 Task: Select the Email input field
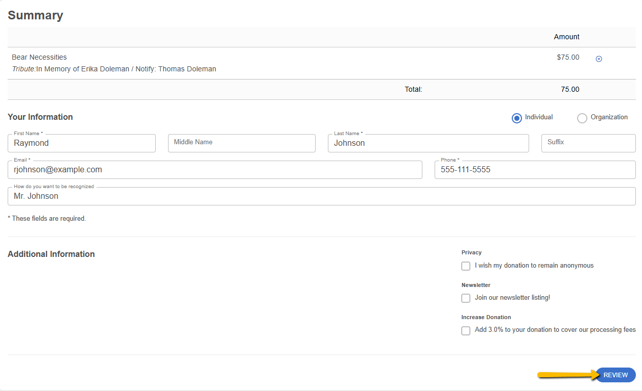click(x=215, y=170)
